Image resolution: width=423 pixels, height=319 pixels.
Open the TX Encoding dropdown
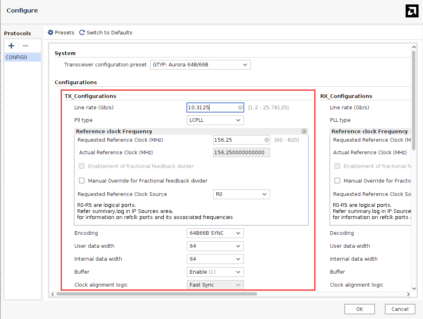pyautogui.click(x=215, y=233)
